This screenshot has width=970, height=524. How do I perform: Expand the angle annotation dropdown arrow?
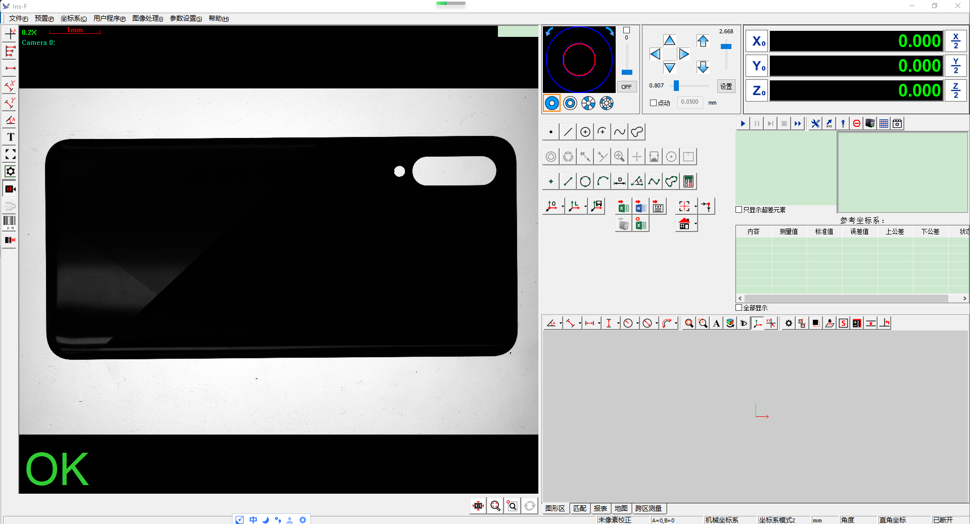click(561, 323)
